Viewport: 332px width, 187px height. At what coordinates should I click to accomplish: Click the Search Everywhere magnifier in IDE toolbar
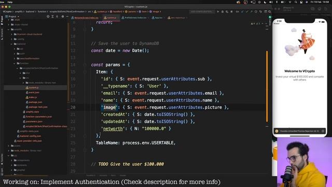pos(269,11)
